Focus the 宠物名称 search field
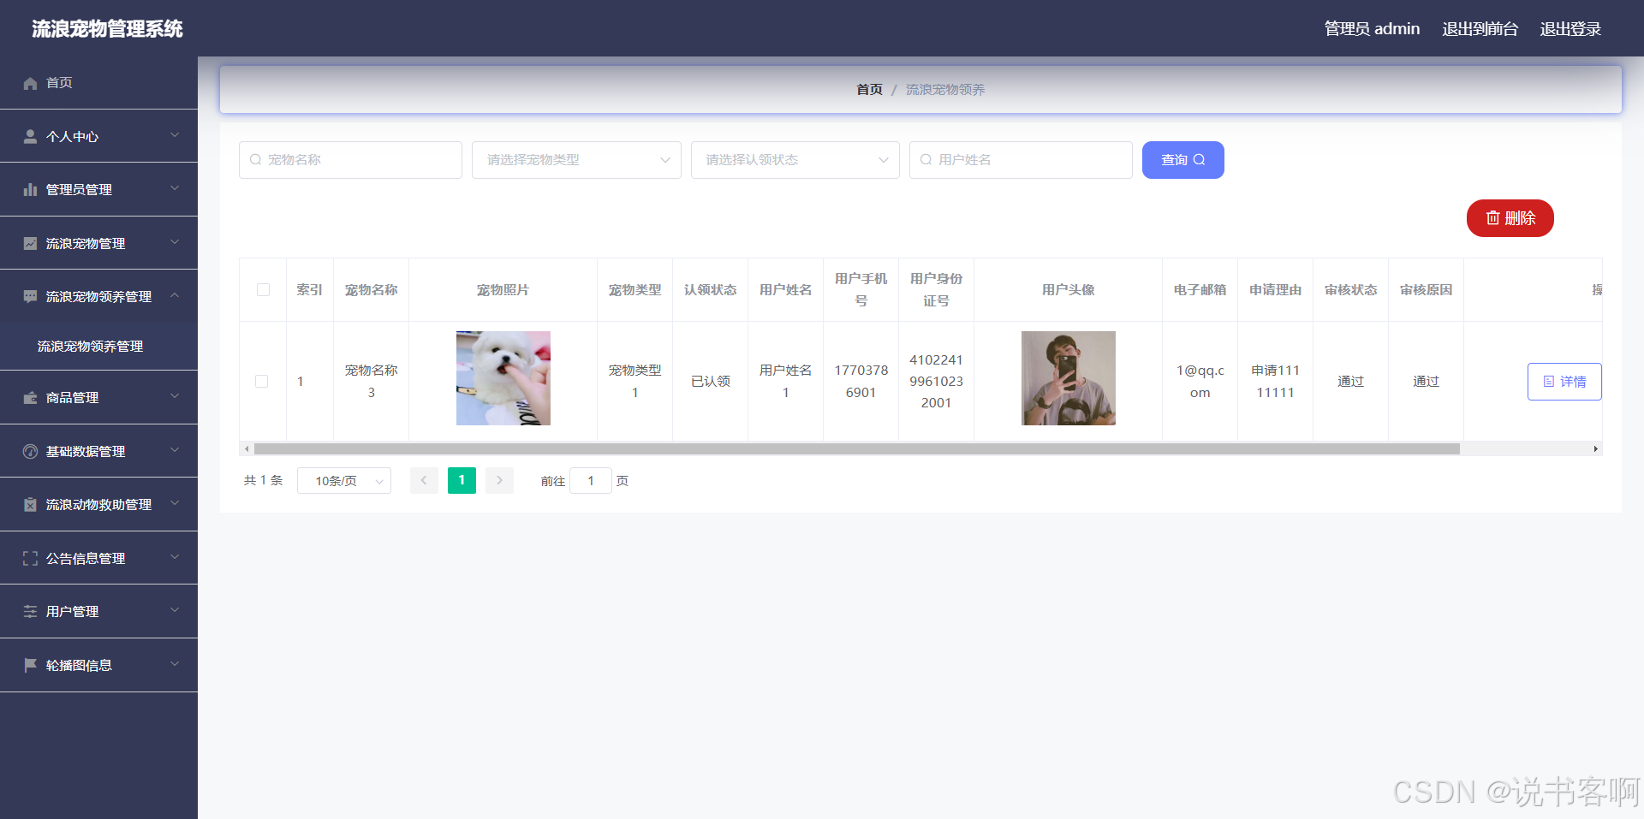 [x=350, y=160]
